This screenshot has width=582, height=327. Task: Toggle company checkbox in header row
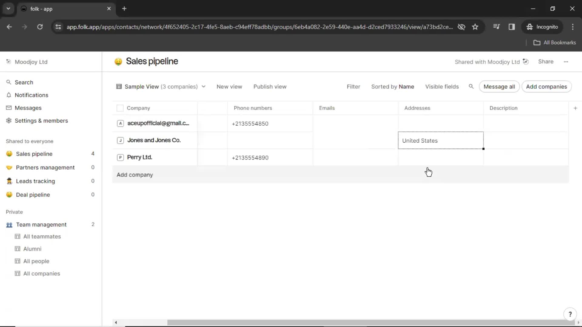pos(120,108)
